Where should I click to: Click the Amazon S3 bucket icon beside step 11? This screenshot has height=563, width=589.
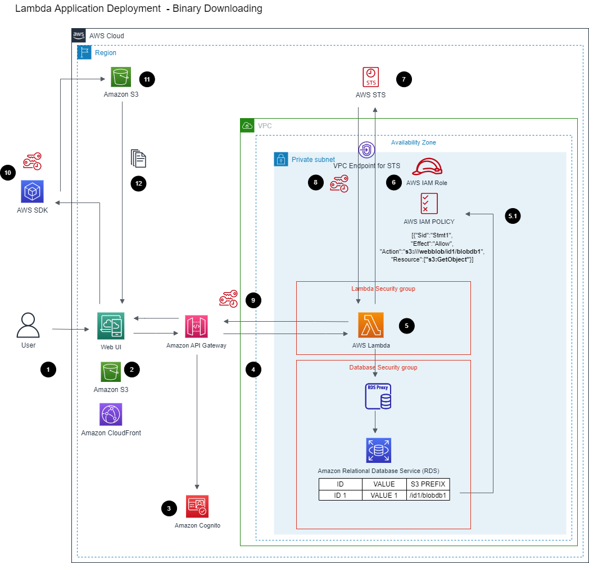pyautogui.click(x=121, y=76)
